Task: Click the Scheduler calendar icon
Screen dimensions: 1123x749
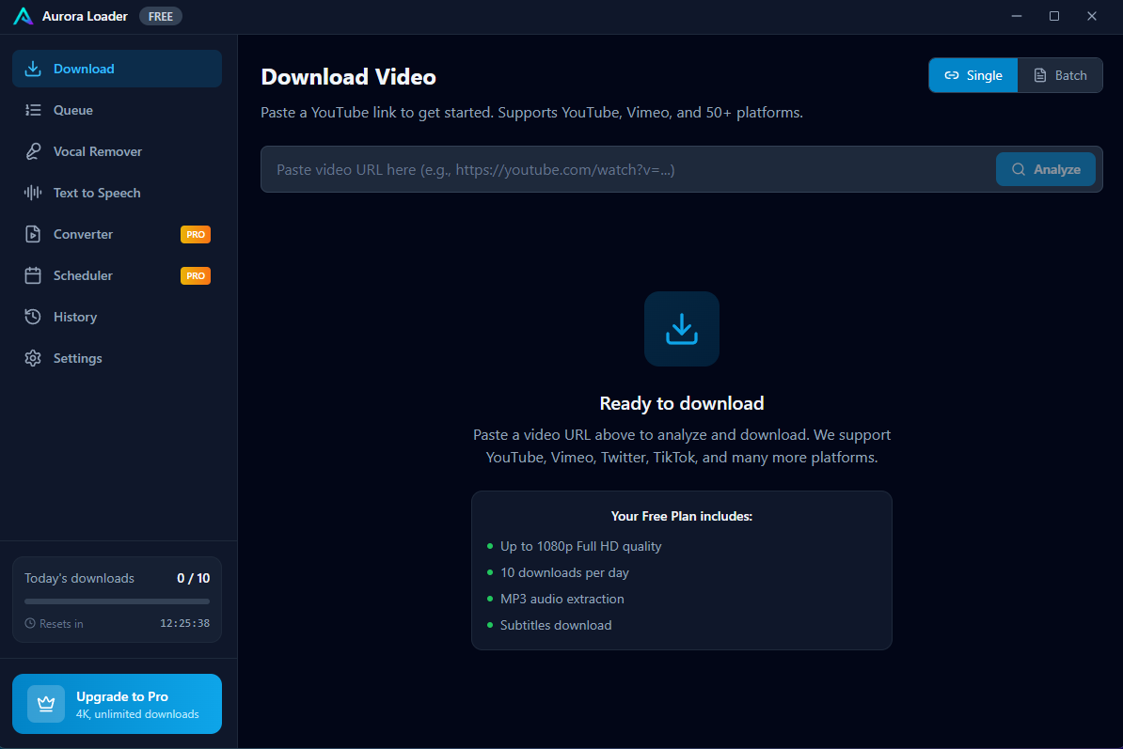Action: click(x=33, y=275)
